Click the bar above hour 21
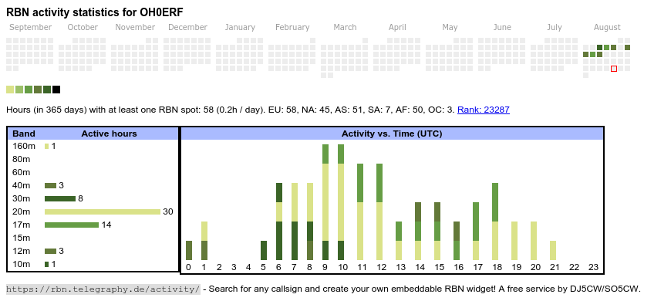This screenshot has width=671, height=301. [x=553, y=251]
